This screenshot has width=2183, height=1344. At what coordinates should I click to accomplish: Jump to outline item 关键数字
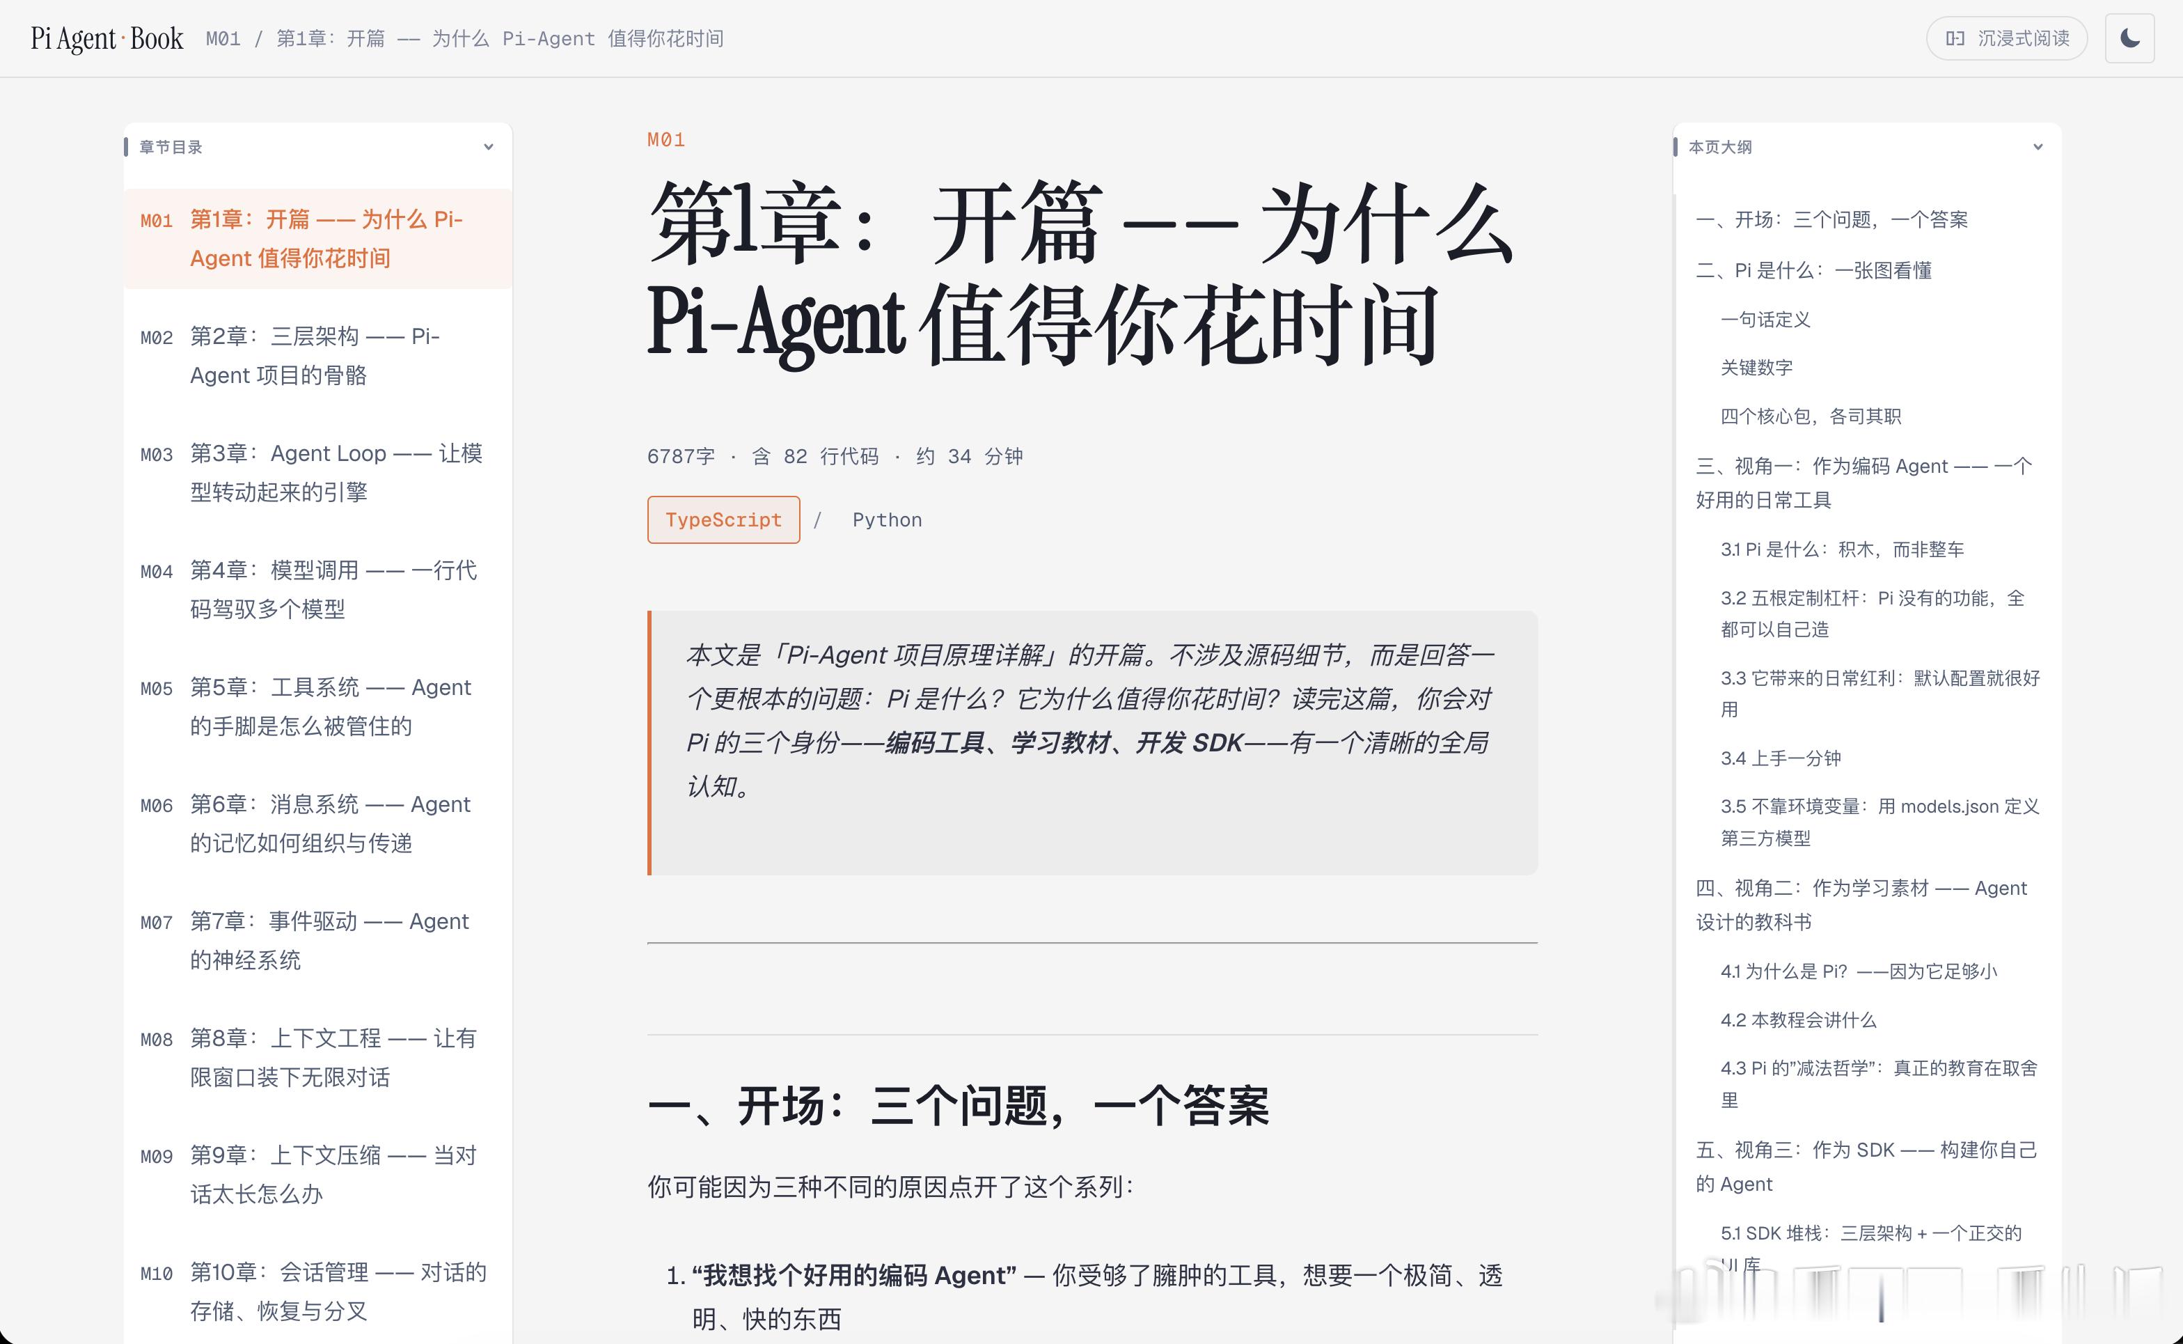coord(1756,367)
